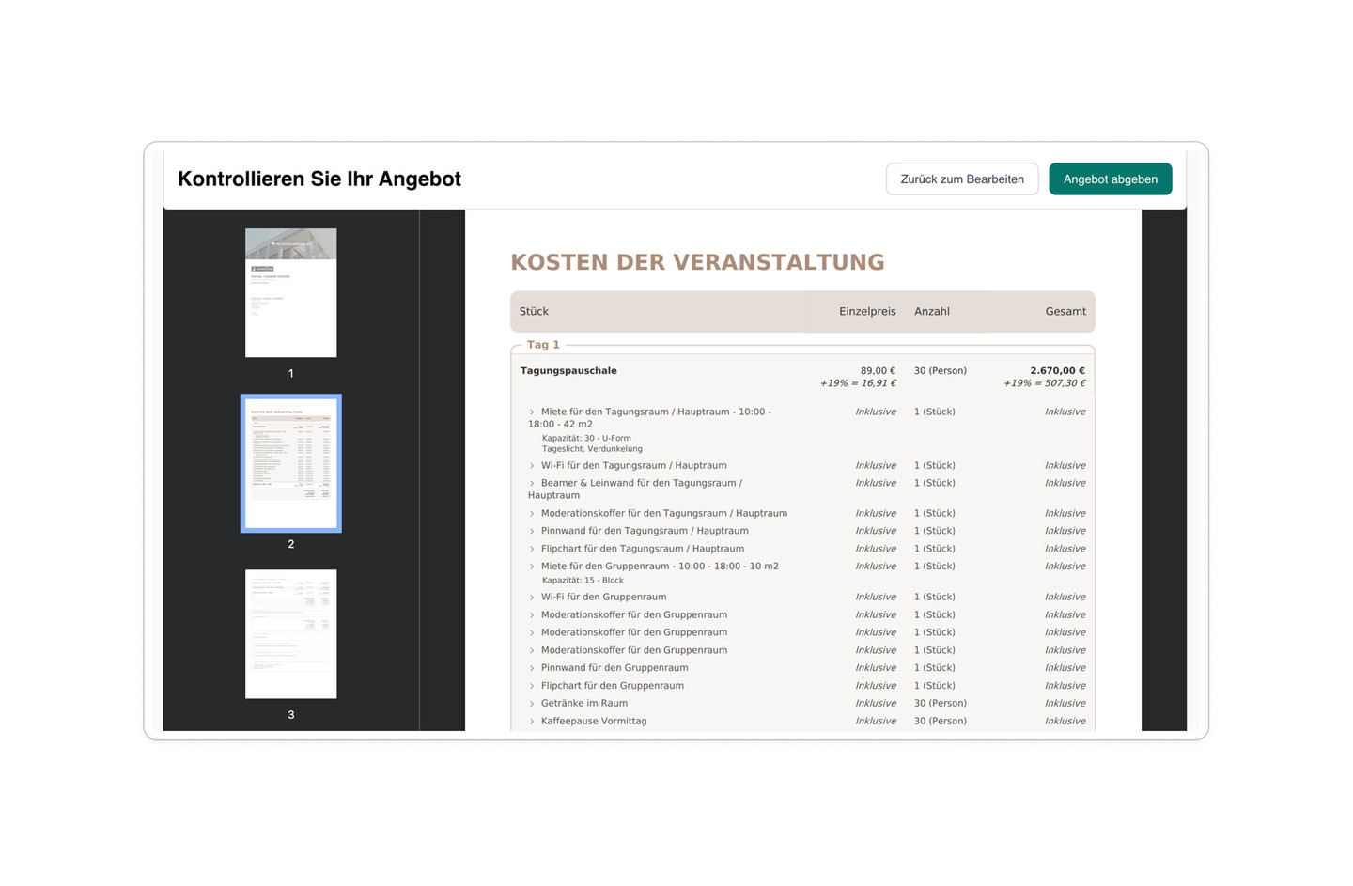Click the Angebot abgeben button
This screenshot has width=1353, height=886.
pyautogui.click(x=1110, y=179)
